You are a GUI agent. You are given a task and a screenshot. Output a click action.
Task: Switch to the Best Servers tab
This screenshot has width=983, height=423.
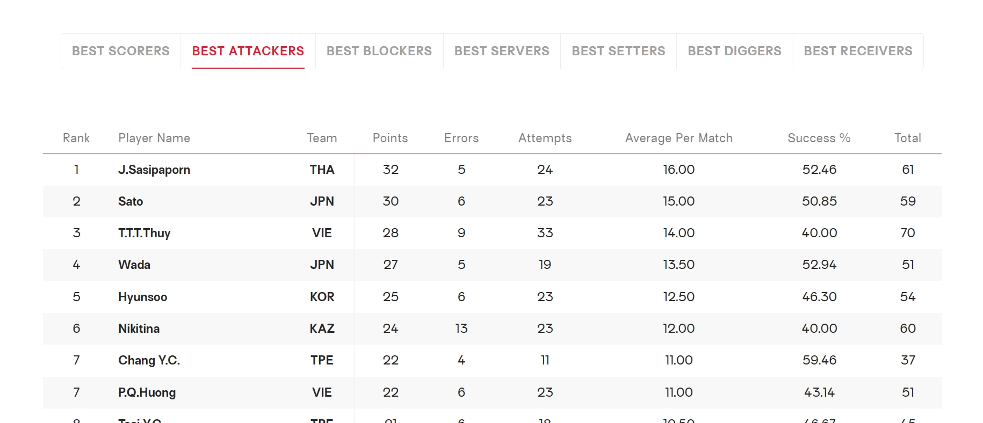502,51
